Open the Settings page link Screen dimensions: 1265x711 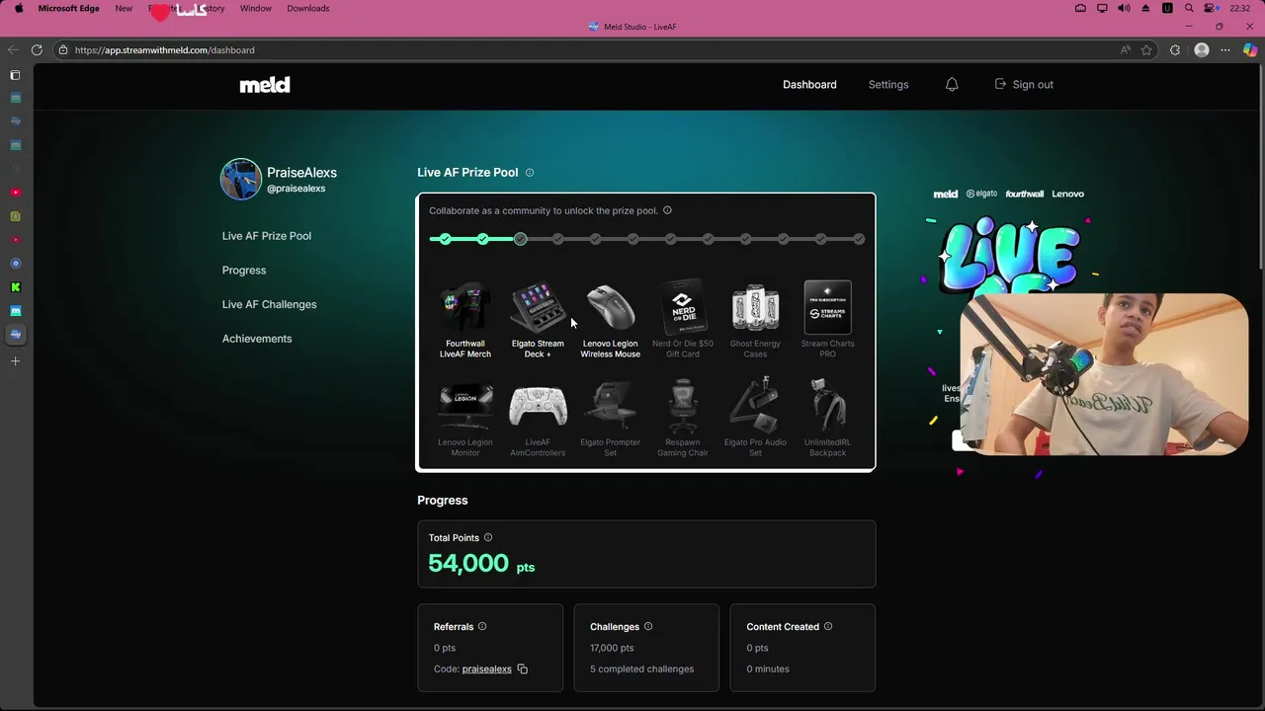pyautogui.click(x=888, y=85)
